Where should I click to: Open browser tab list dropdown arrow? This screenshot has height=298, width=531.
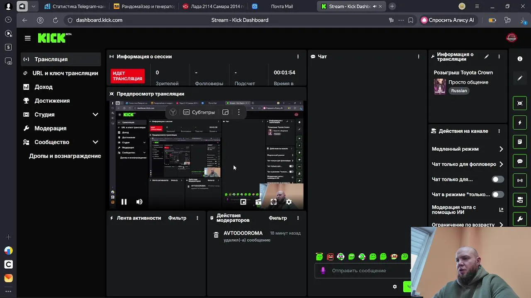(33, 6)
